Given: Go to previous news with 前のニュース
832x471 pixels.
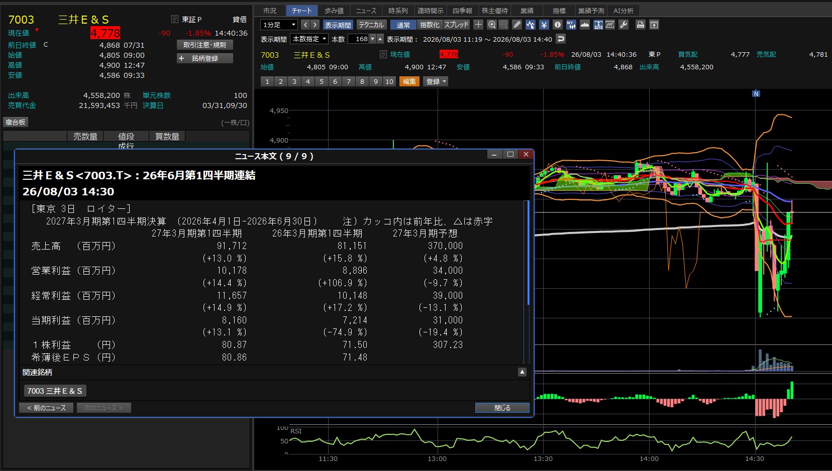Looking at the screenshot, I should (47, 408).
